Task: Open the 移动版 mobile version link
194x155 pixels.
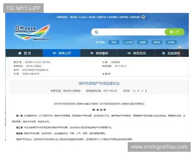Action: [x=92, y=17]
